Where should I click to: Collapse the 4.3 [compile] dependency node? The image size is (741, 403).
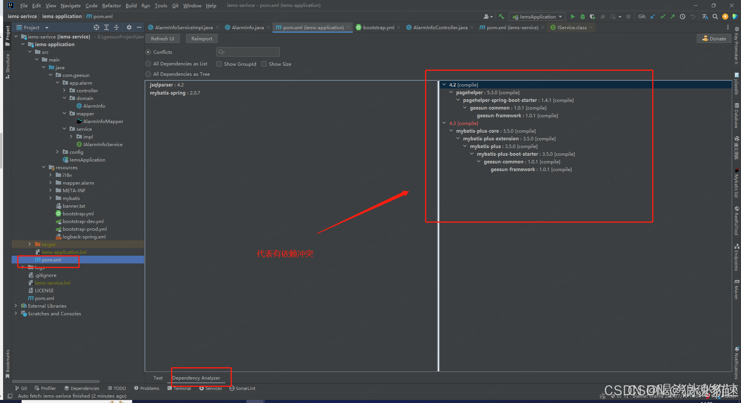(x=444, y=123)
